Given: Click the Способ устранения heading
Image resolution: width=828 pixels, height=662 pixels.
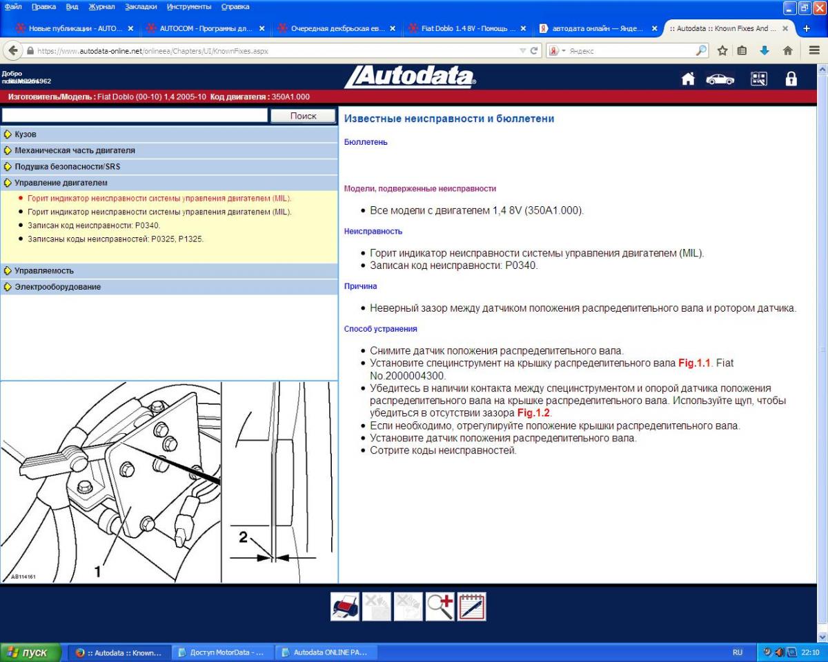Looking at the screenshot, I should pyautogui.click(x=381, y=329).
